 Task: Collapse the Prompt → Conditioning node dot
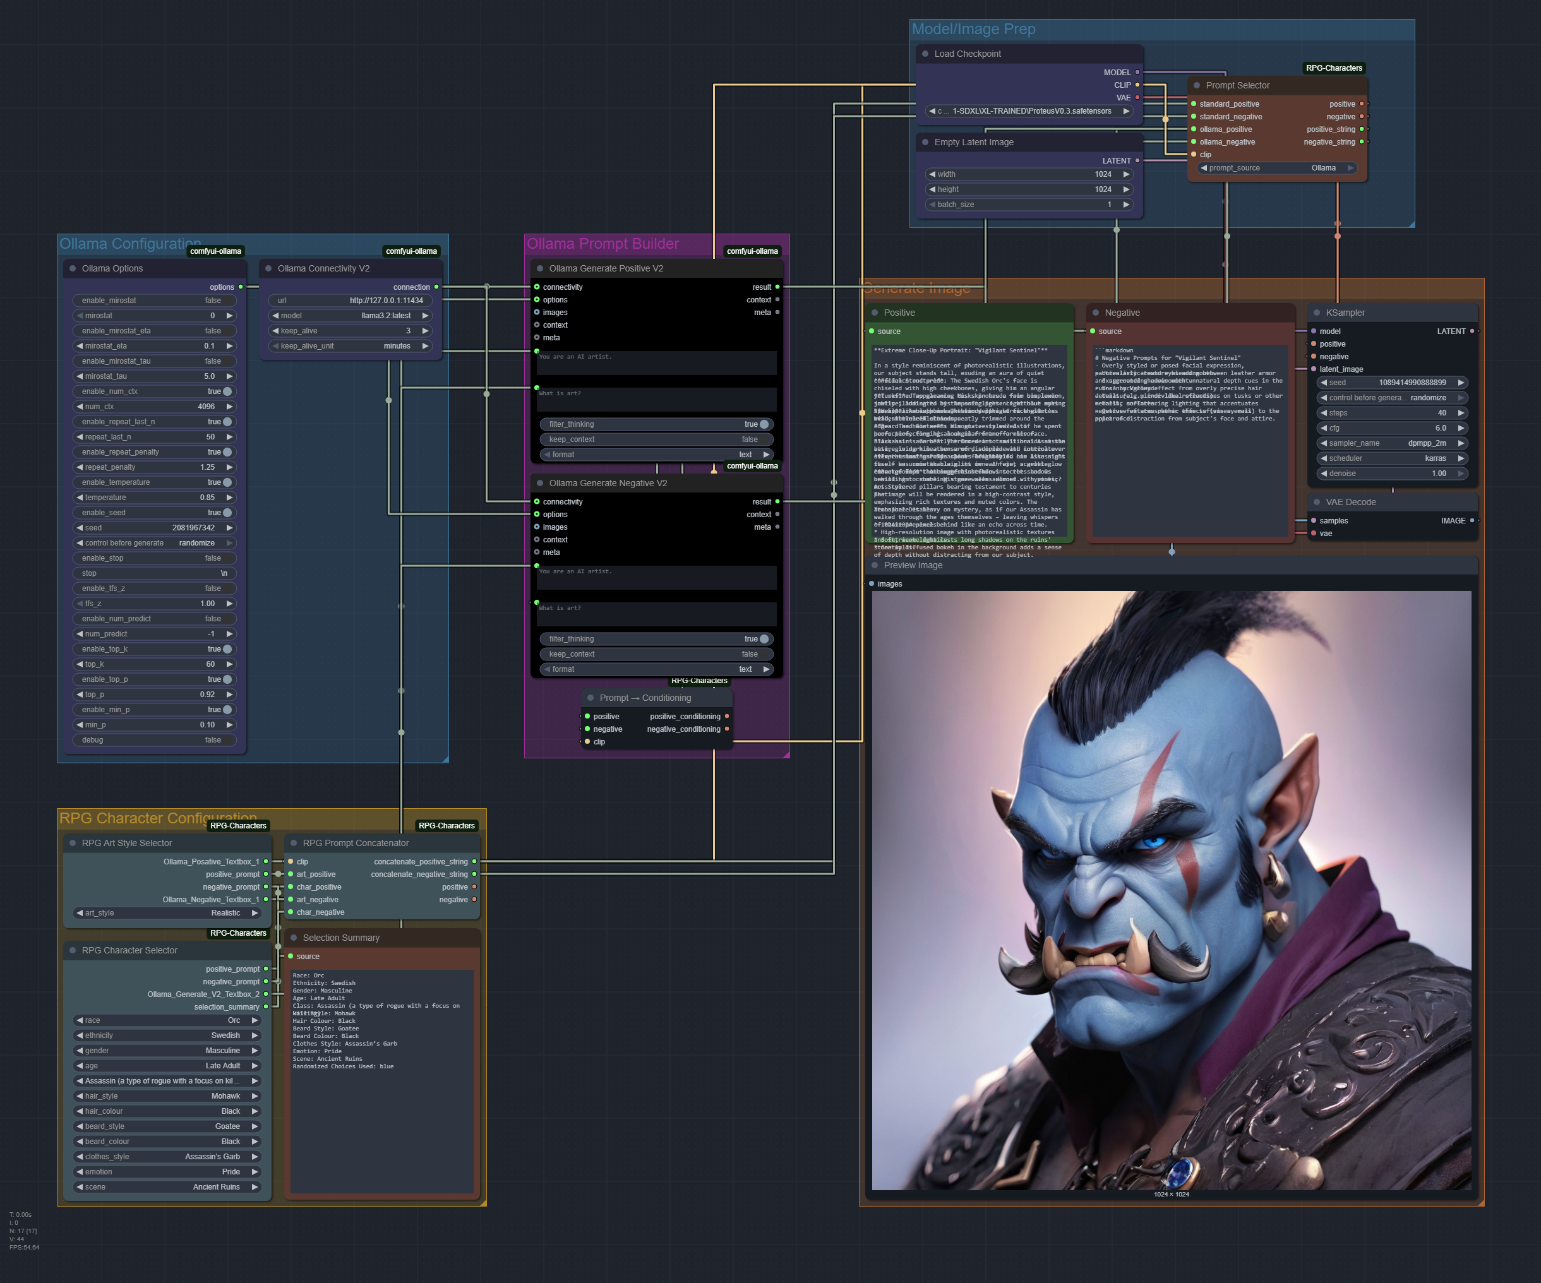[591, 698]
